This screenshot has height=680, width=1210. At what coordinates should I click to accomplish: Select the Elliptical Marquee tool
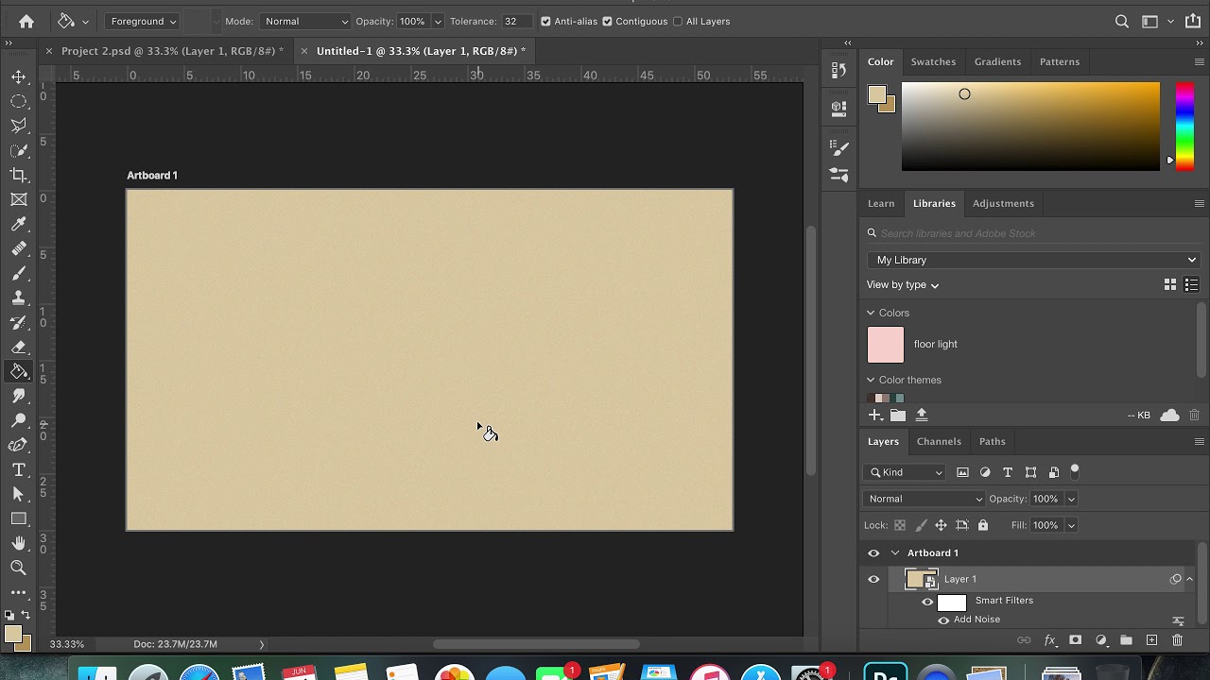pyautogui.click(x=19, y=101)
